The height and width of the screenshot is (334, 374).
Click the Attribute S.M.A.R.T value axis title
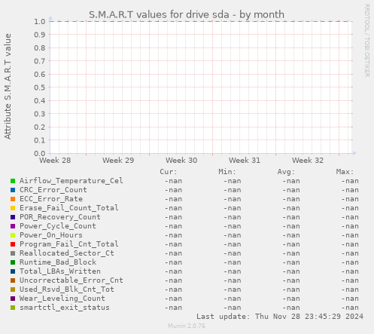click(8, 87)
